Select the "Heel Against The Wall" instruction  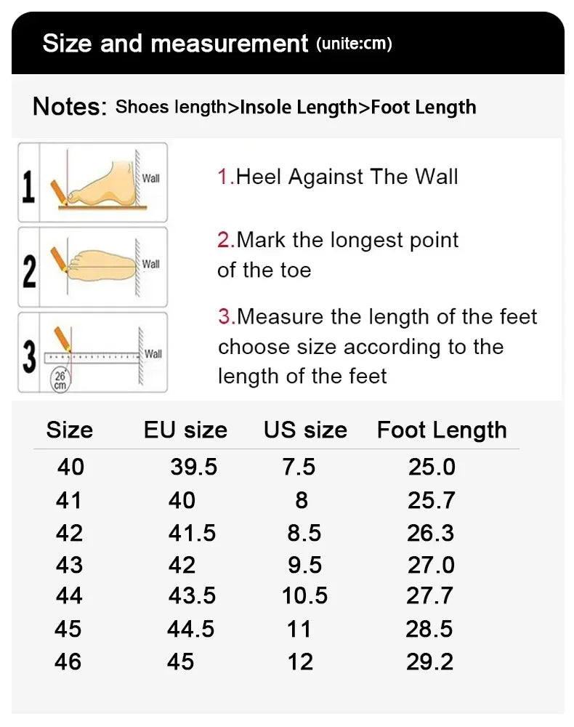point(338,177)
